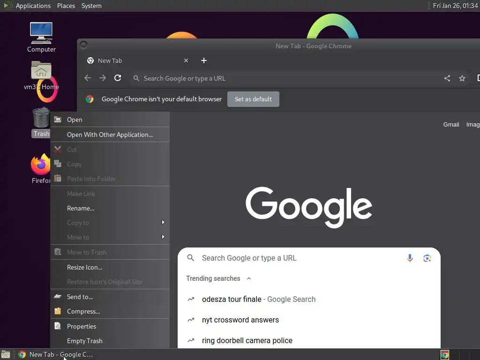Screen dimensions: 480x360
Task: Open Google Lens image search icon
Action: 427,258
